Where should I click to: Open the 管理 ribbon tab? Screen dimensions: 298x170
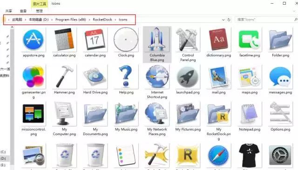coord(39,11)
